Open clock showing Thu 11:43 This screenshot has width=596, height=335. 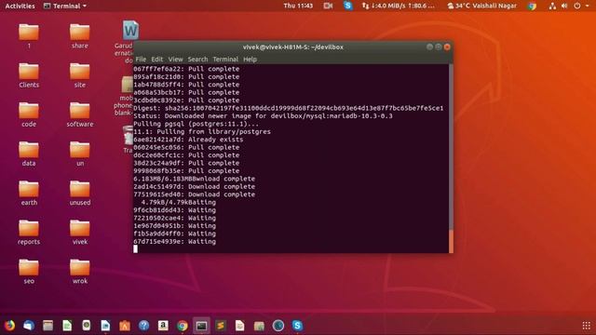(x=298, y=6)
